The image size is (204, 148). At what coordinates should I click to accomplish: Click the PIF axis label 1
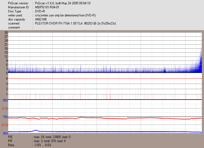pyautogui.click(x=7, y=94)
